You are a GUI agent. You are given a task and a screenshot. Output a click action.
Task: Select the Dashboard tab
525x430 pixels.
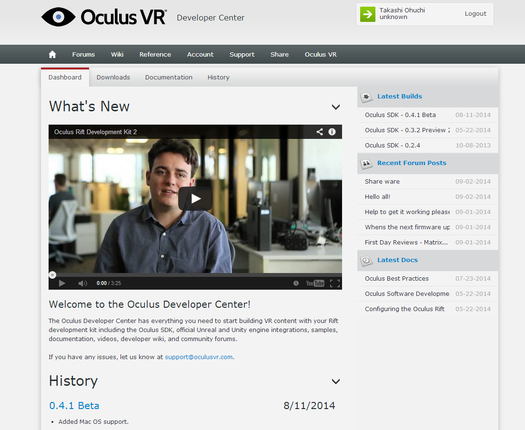tap(65, 77)
